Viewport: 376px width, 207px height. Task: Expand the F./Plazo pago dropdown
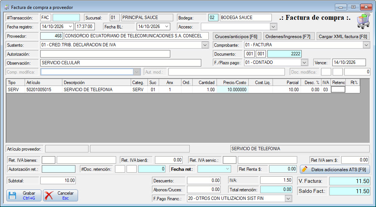304,63
